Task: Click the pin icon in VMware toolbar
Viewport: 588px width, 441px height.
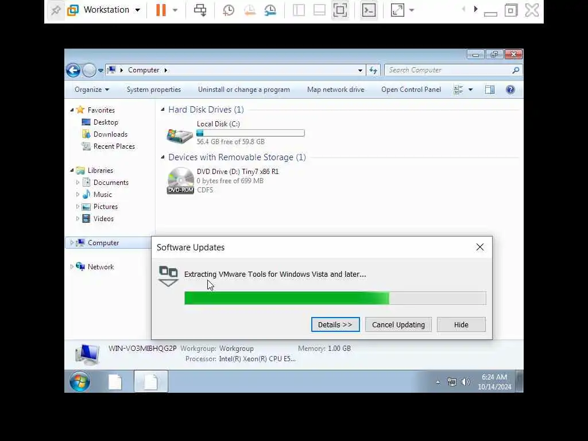Action: coord(56,10)
